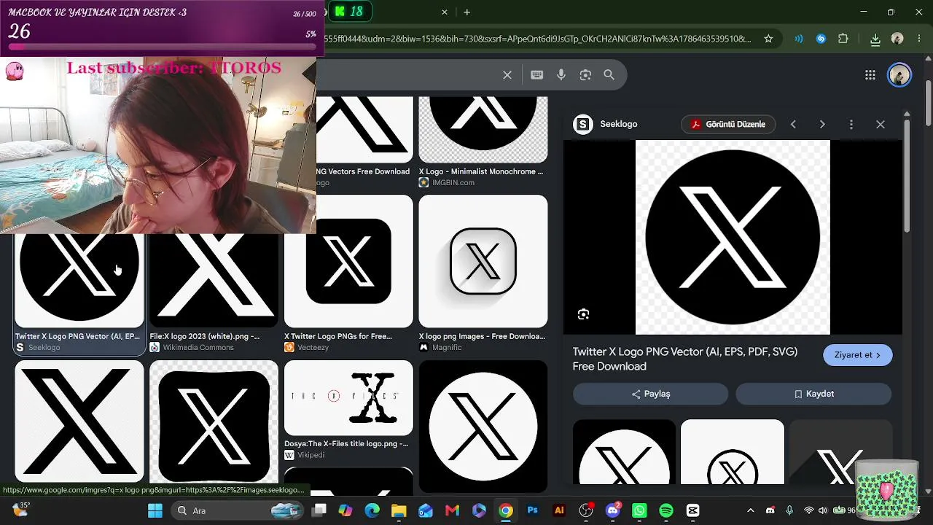
Task: Open more options in the preview panel
Action: click(851, 125)
